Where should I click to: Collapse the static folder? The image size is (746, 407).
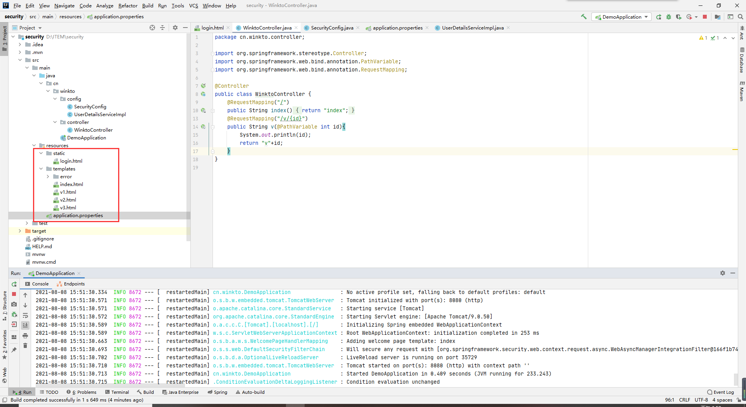click(x=41, y=153)
